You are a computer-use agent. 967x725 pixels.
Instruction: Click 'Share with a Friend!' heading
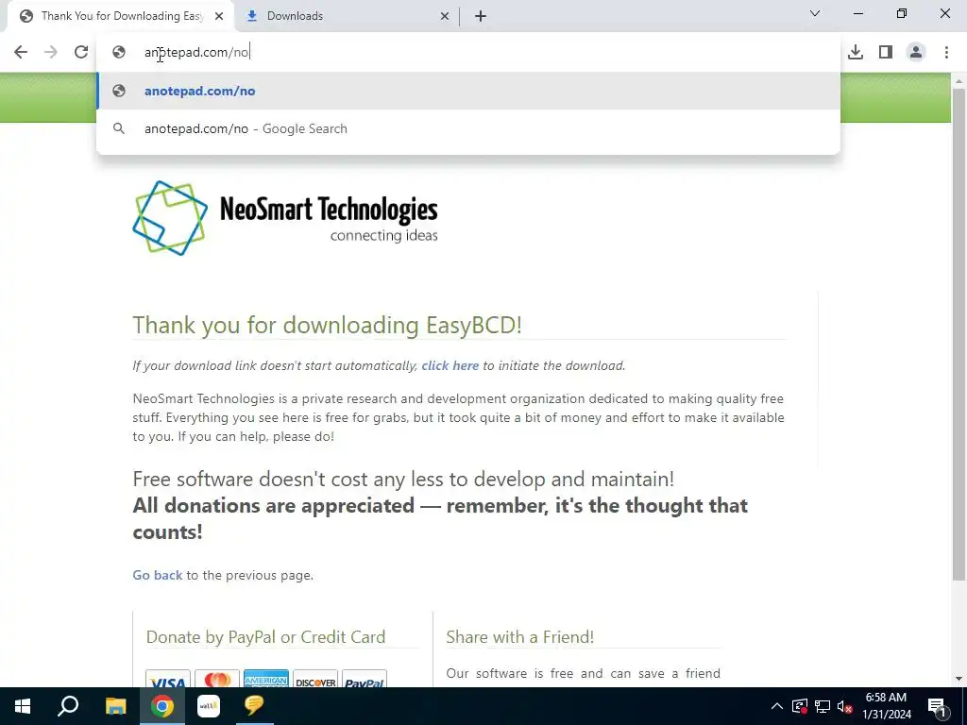coord(520,637)
